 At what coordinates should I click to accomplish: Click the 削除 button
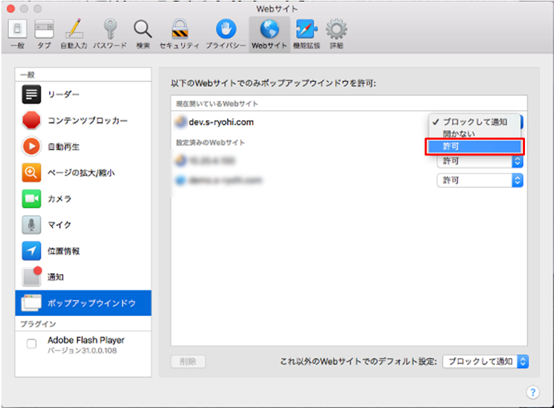point(188,362)
